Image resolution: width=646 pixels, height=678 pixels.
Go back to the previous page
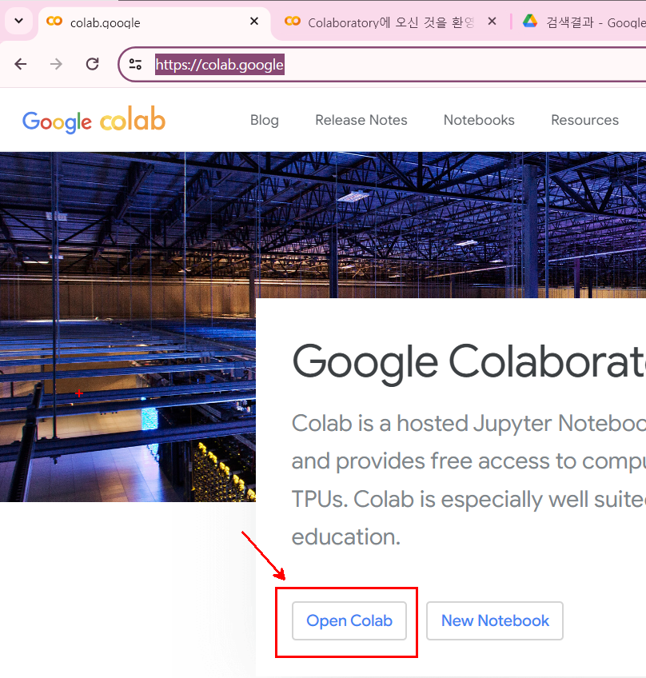21,65
